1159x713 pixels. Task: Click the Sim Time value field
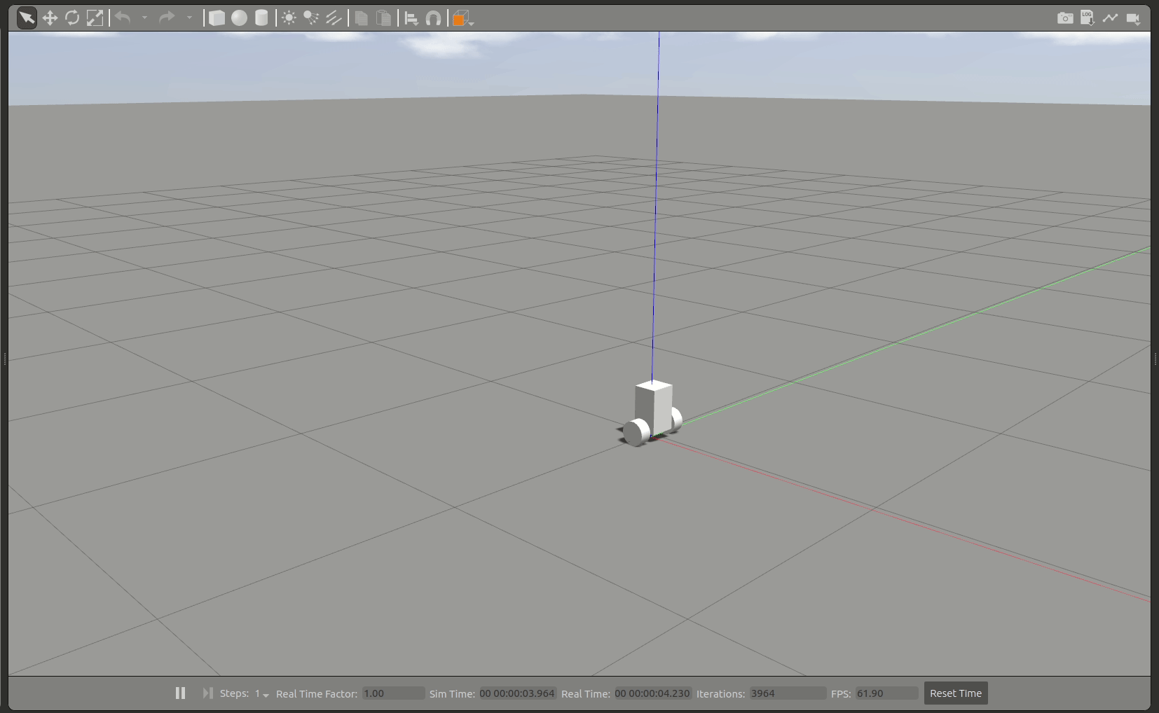point(517,693)
